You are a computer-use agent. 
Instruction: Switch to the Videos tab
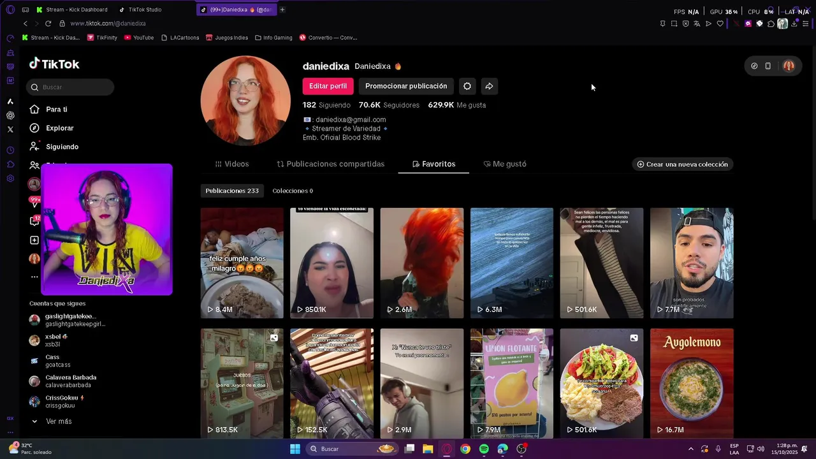232,164
